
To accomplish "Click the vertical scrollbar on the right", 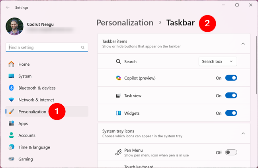I will [256, 65].
